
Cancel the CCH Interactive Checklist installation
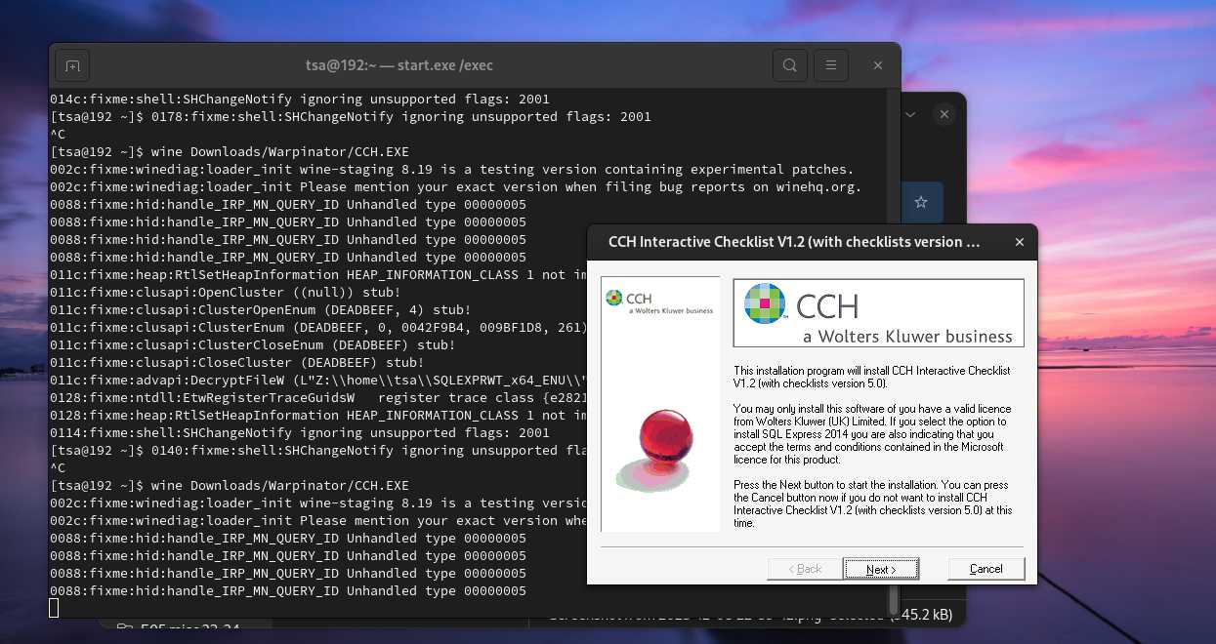tap(986, 569)
